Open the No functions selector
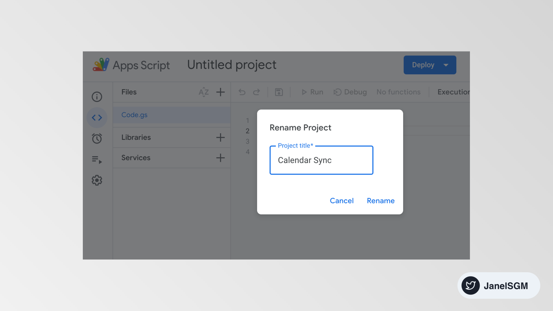Image resolution: width=553 pixels, height=311 pixels. tap(398, 92)
